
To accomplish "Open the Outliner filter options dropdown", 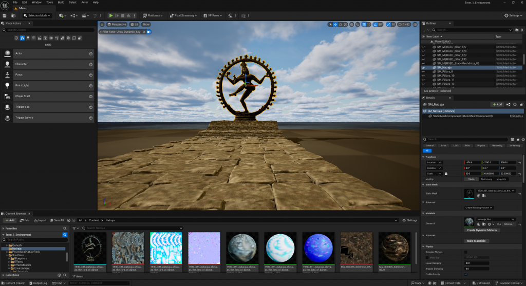I will coord(425,30).
